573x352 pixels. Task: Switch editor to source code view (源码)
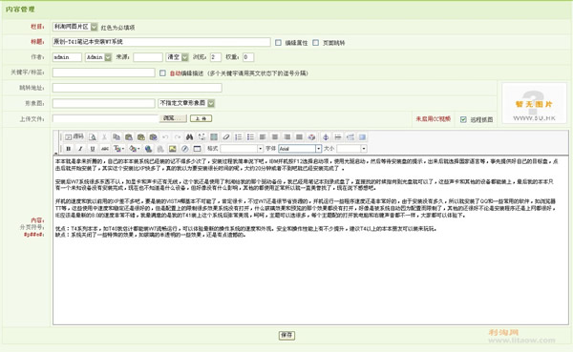pos(74,137)
